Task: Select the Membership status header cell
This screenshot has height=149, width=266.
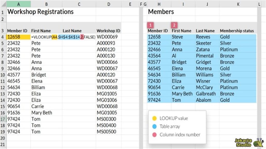Action: pos(237,31)
